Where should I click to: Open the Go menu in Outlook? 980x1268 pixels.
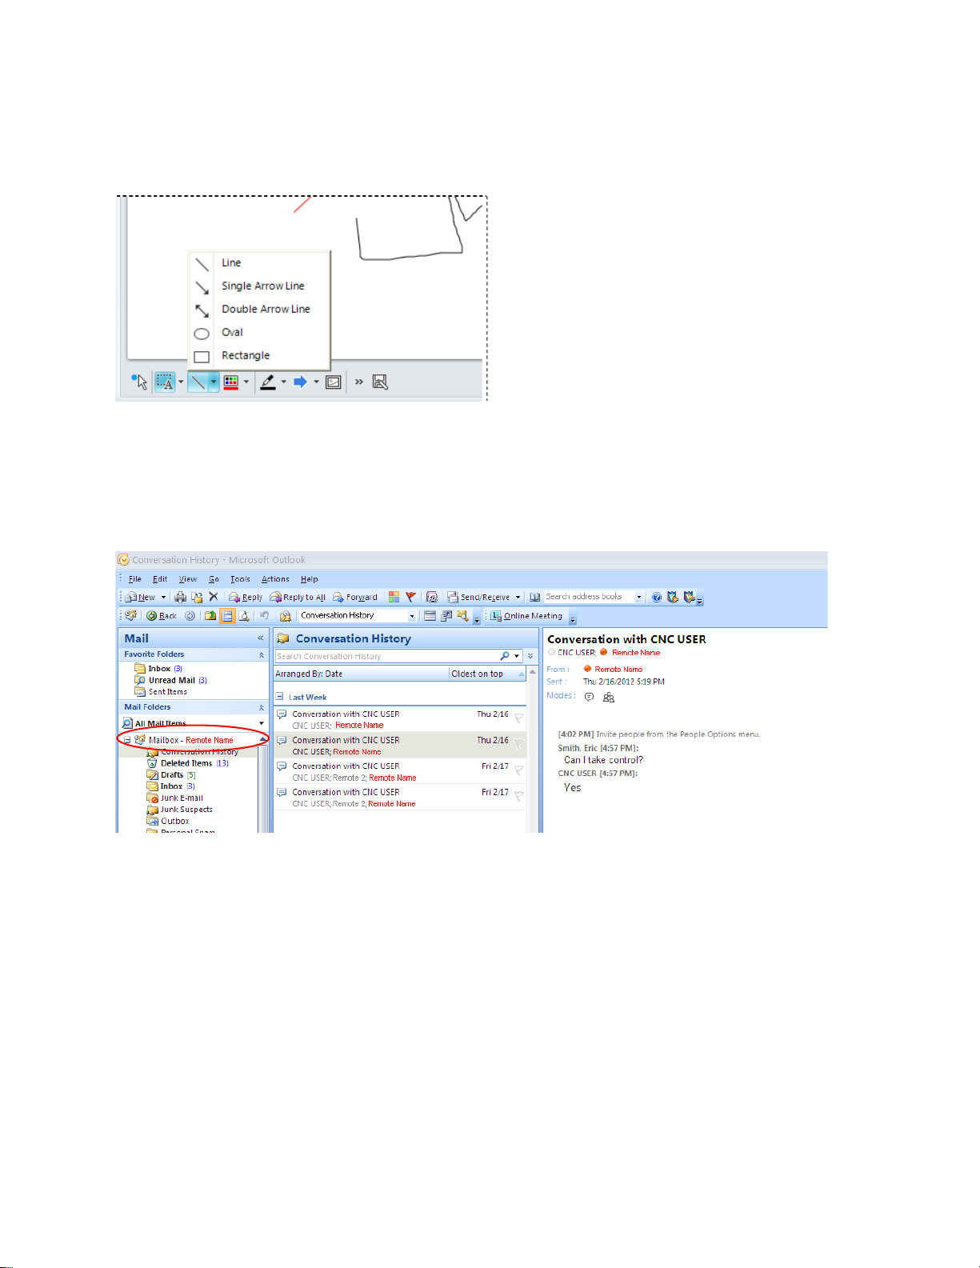tap(214, 579)
